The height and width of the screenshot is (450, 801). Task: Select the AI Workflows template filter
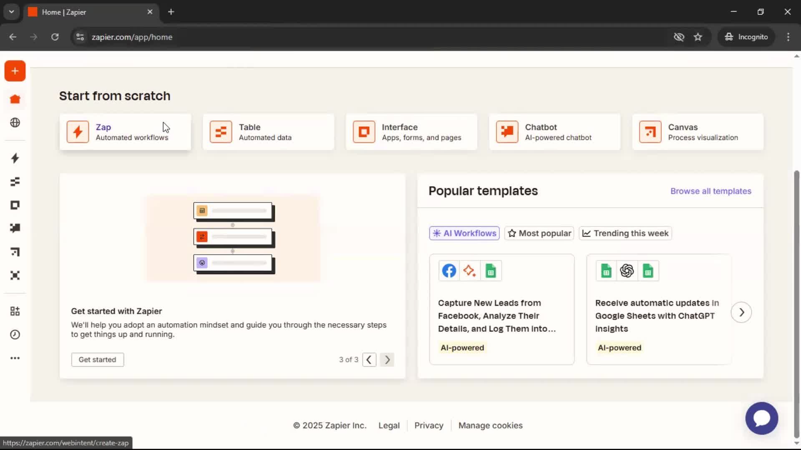464,233
